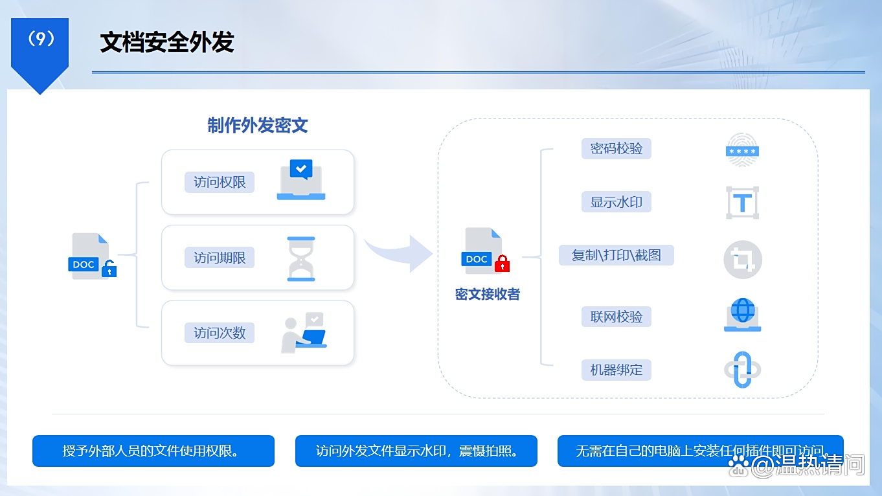Select the letter T watermark icon
Image resolution: width=882 pixels, height=496 pixels.
pos(742,201)
